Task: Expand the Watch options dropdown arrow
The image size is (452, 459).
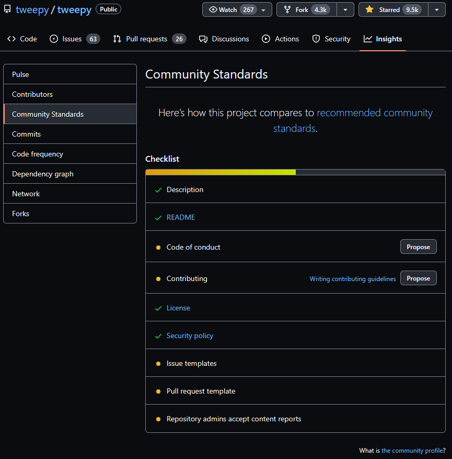Action: tap(264, 9)
